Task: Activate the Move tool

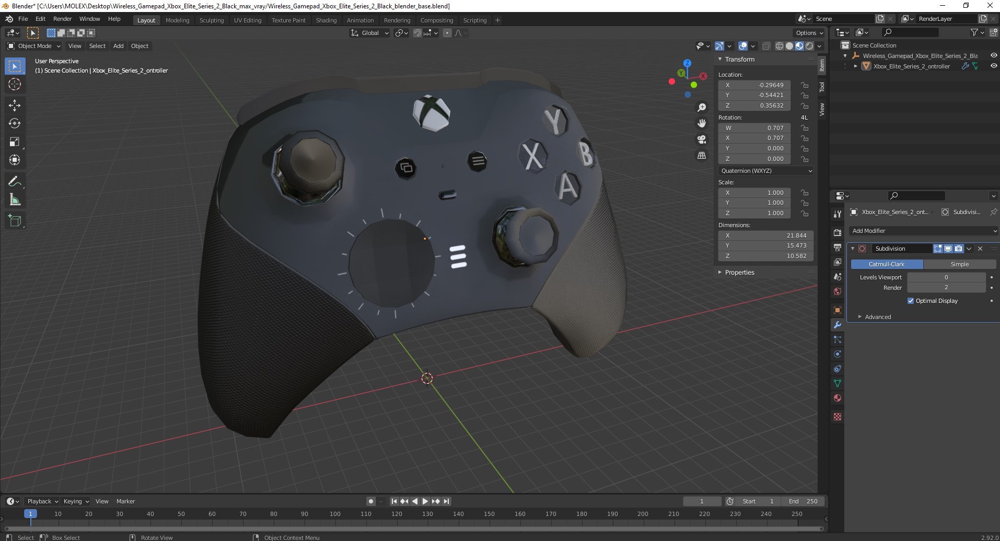Action: 15,105
